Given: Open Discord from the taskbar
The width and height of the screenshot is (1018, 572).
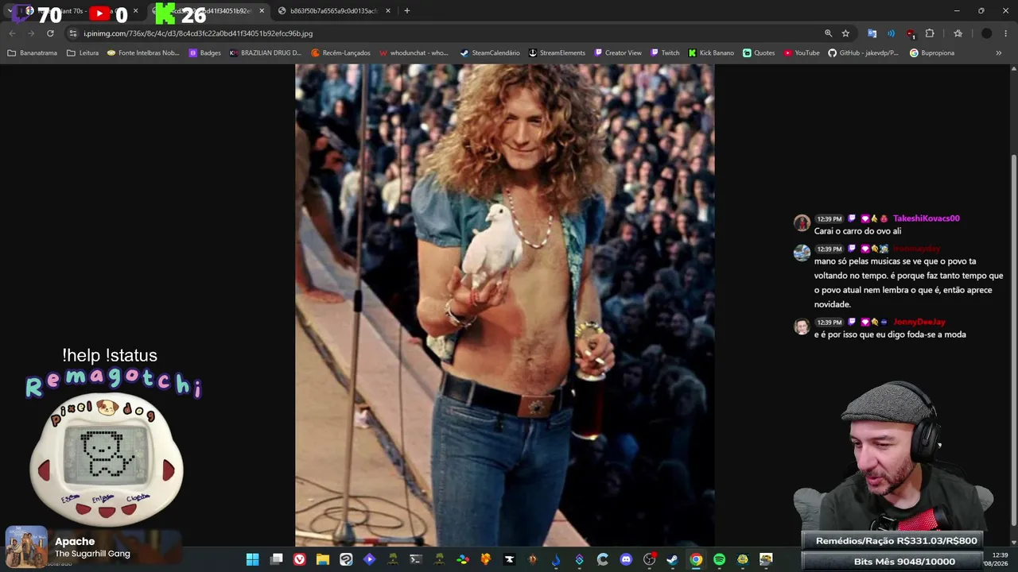Looking at the screenshot, I should tap(626, 559).
